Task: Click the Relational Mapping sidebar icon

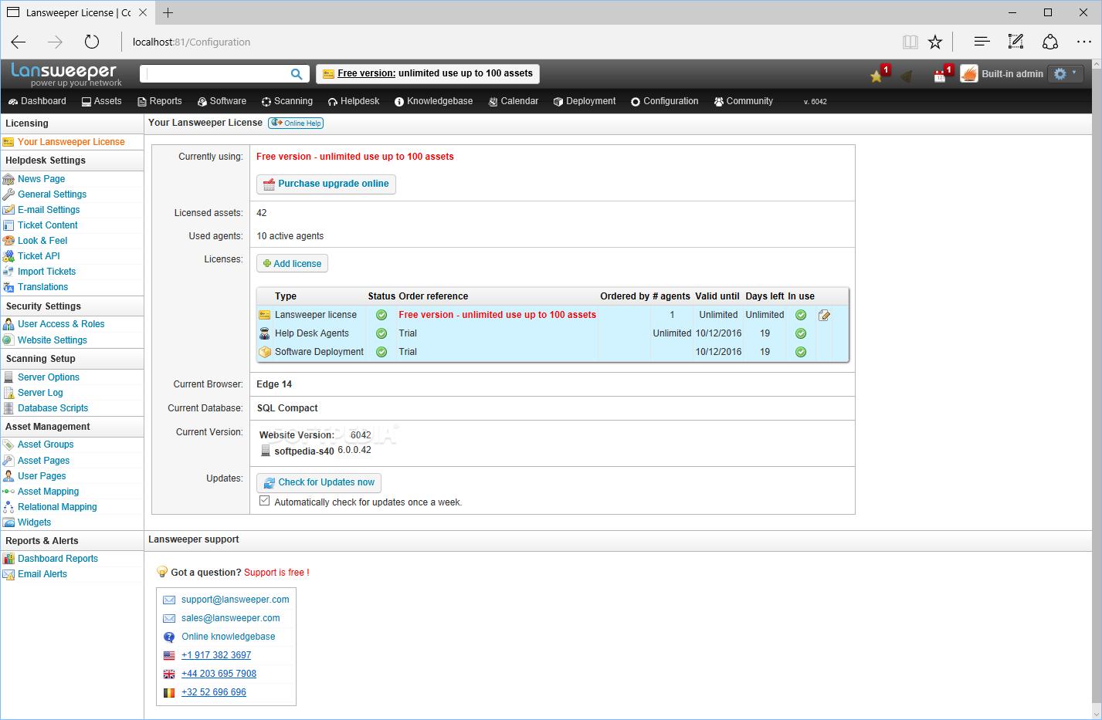Action: (x=8, y=507)
